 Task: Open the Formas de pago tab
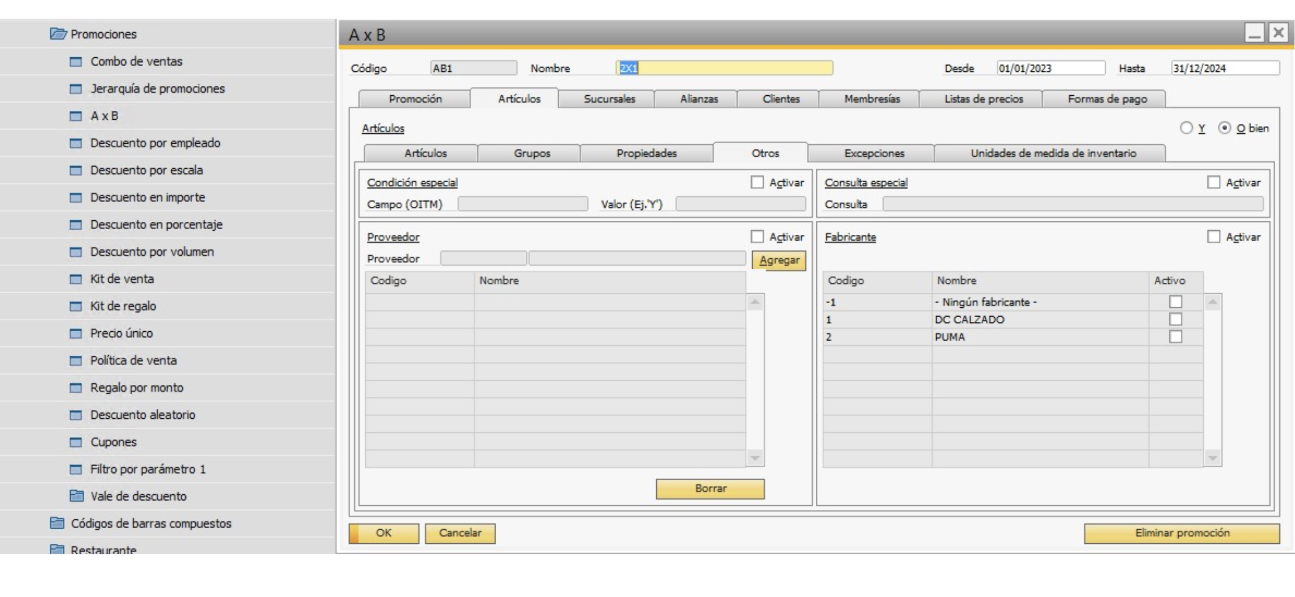coord(1107,99)
